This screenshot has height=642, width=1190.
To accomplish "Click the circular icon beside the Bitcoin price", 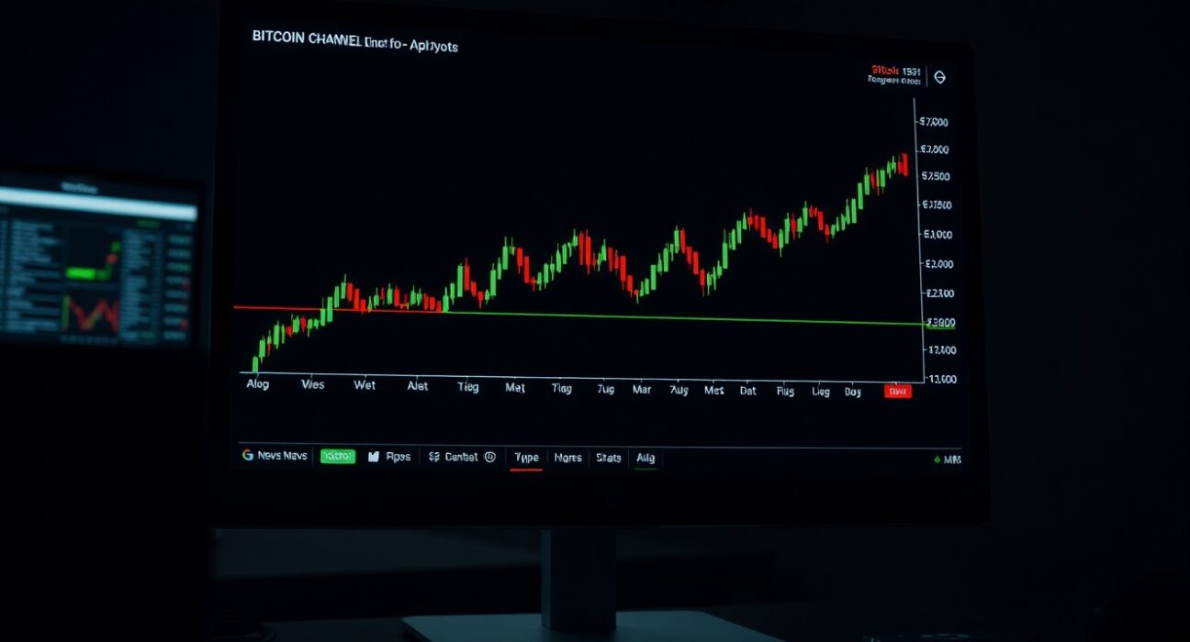I will (x=939, y=78).
